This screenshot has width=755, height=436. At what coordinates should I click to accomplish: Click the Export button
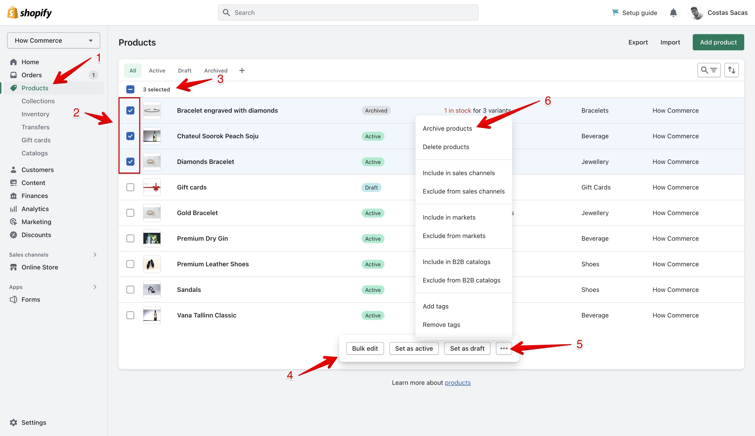638,42
